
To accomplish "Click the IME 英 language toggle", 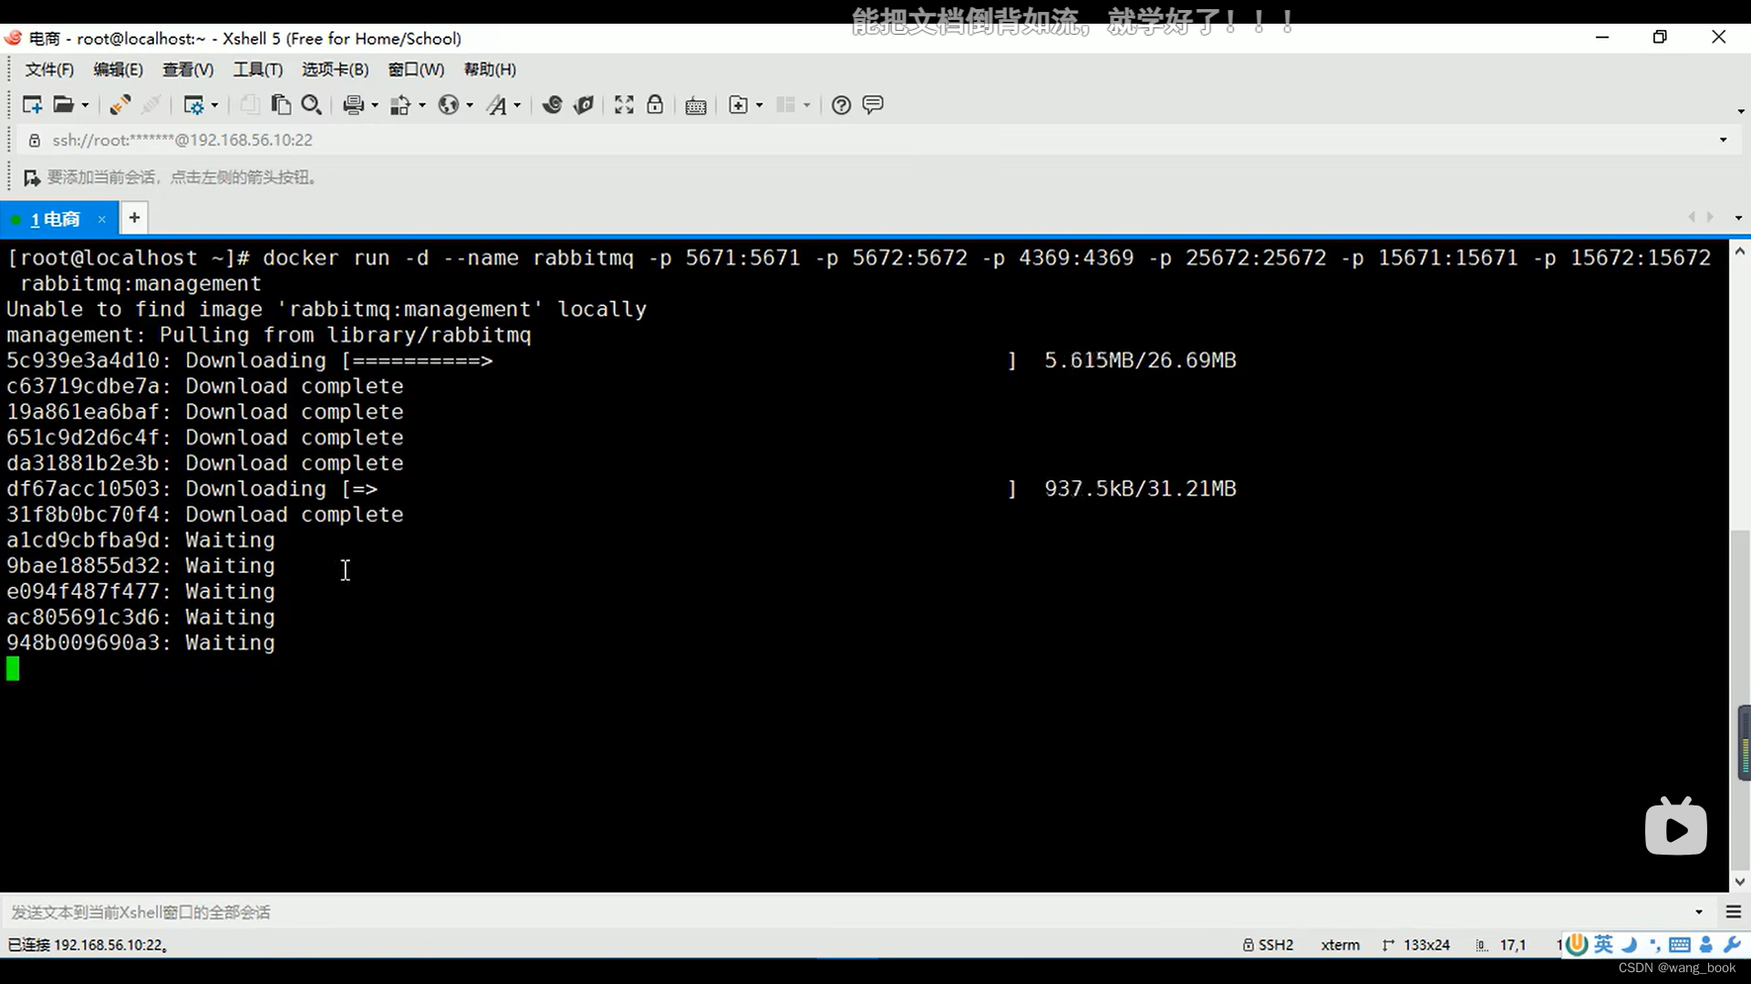I will pyautogui.click(x=1603, y=945).
